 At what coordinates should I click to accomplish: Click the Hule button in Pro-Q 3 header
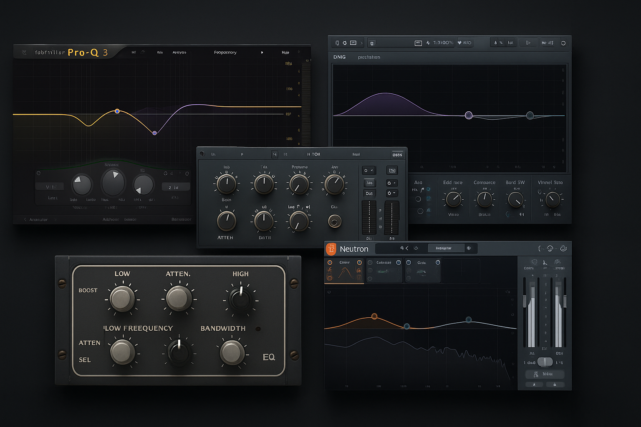pos(285,53)
